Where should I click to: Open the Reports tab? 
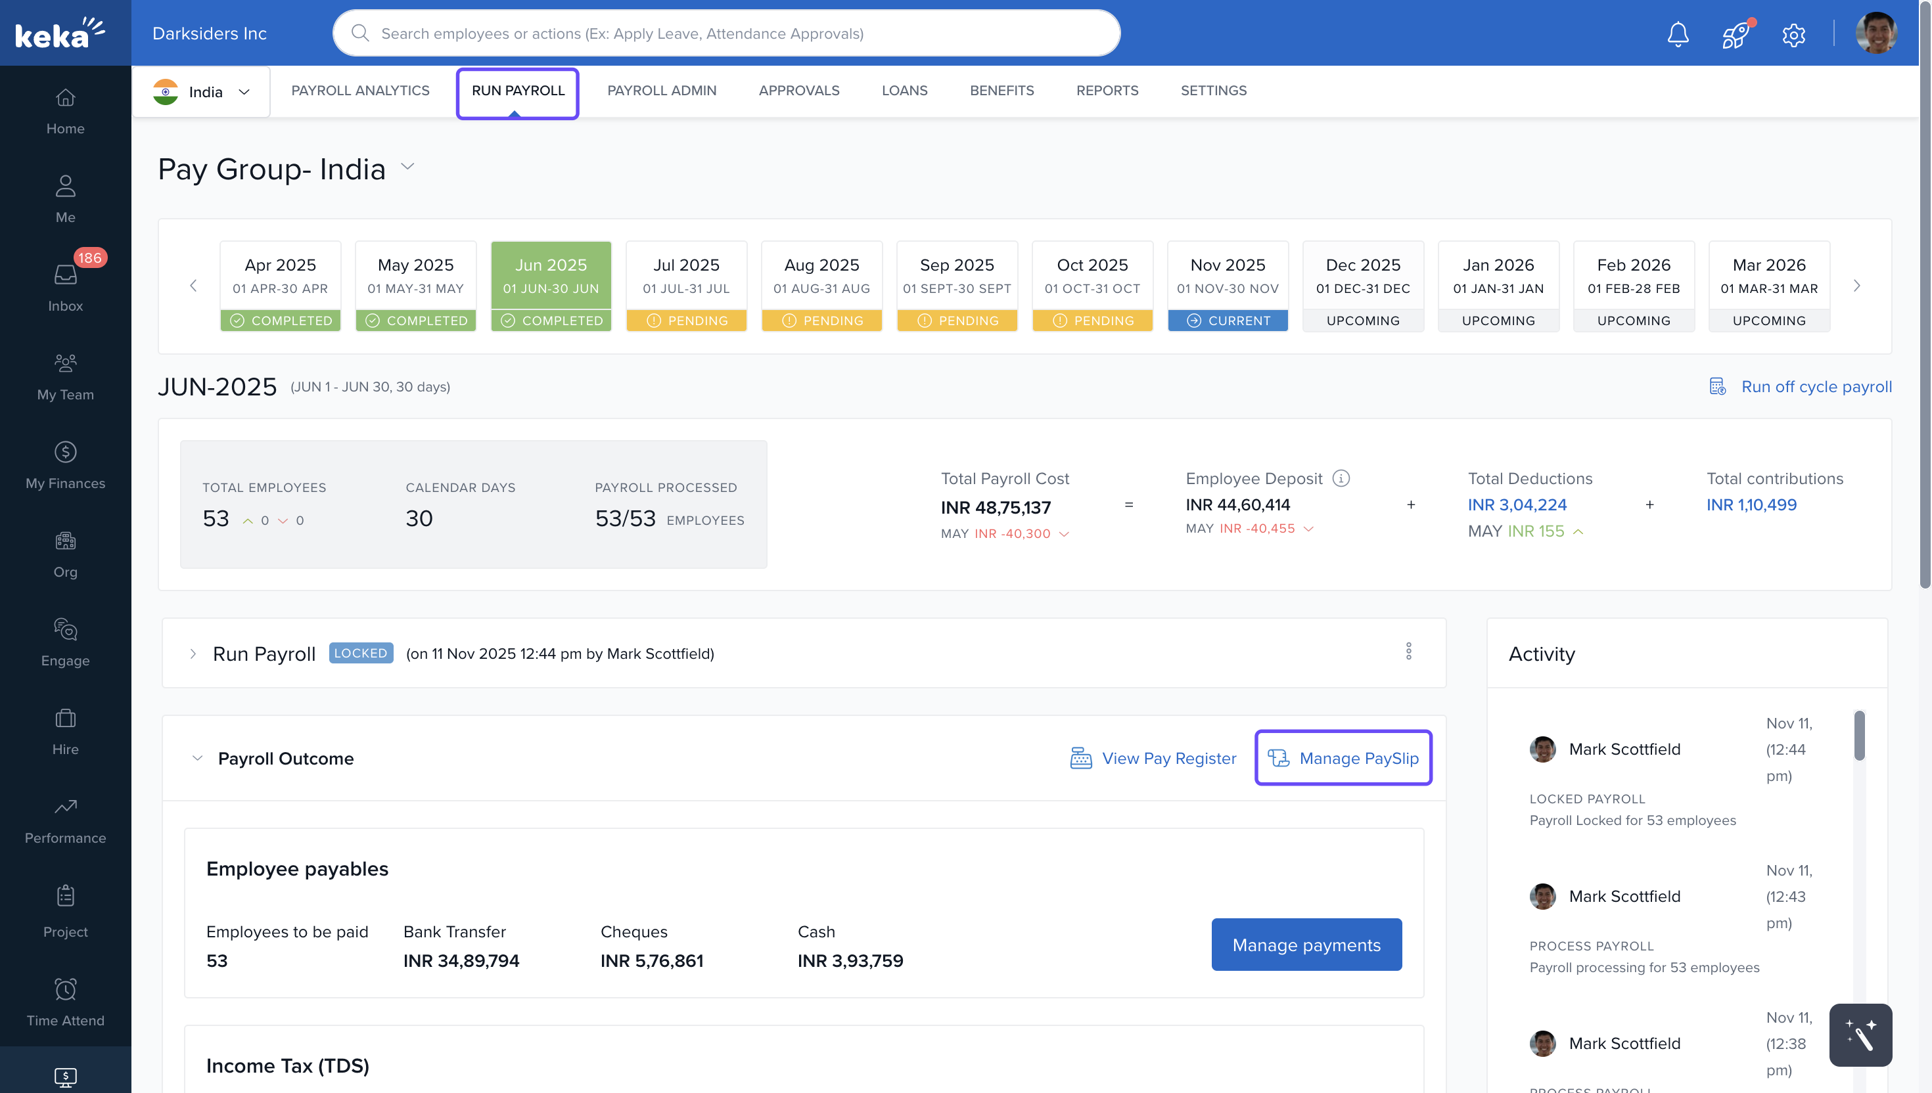pyautogui.click(x=1107, y=91)
